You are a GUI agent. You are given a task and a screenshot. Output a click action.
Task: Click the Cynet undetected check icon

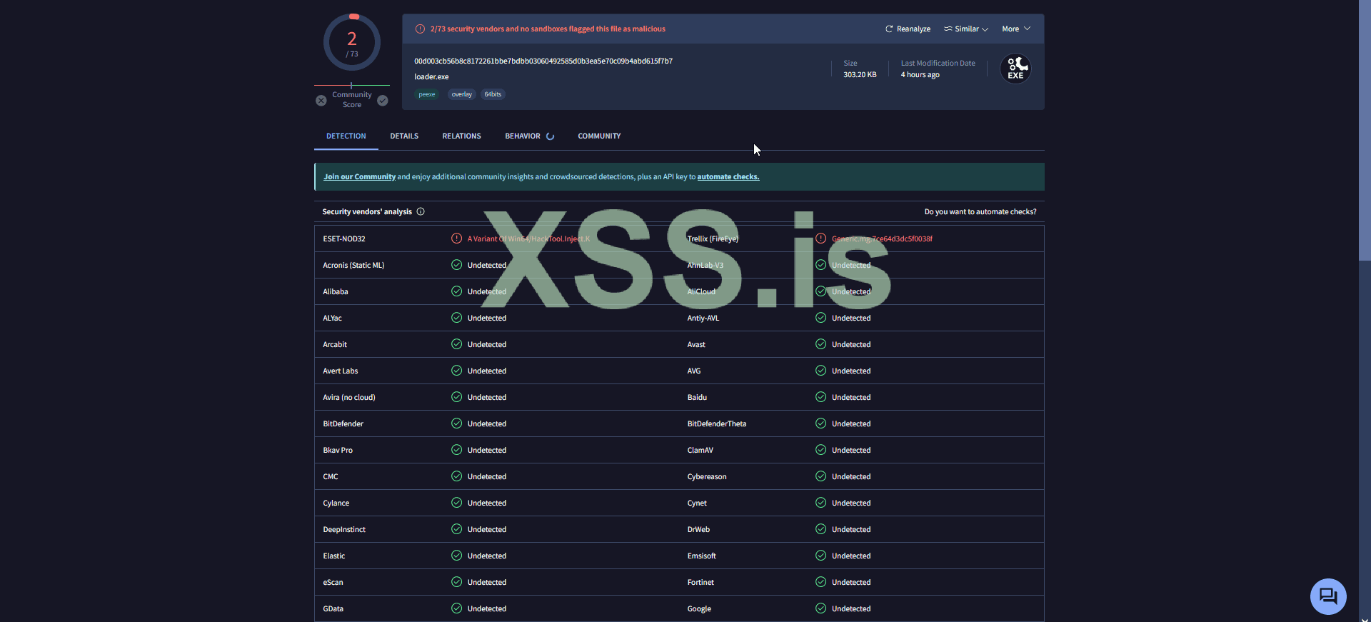pyautogui.click(x=821, y=503)
